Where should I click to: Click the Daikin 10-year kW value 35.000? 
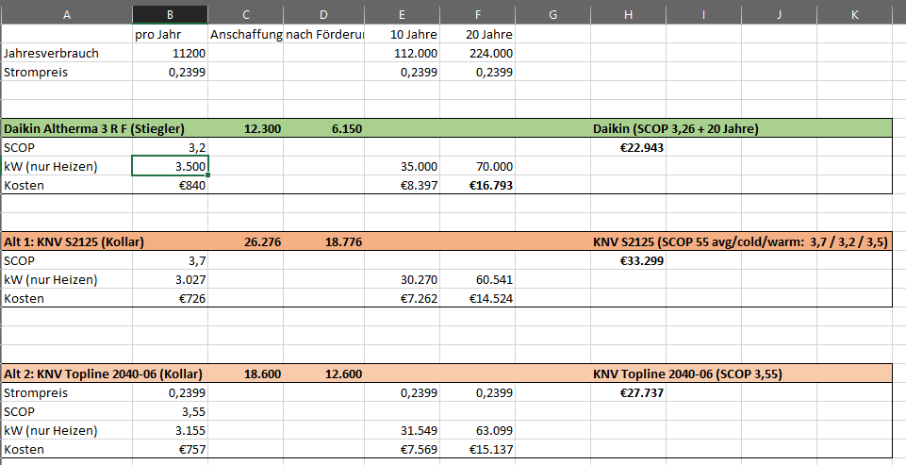[403, 166]
